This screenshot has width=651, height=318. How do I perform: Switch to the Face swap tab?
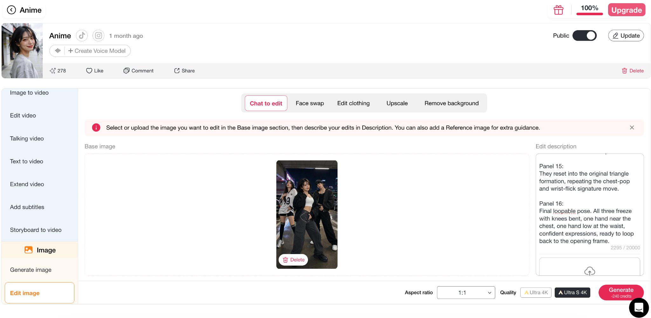tap(310, 103)
